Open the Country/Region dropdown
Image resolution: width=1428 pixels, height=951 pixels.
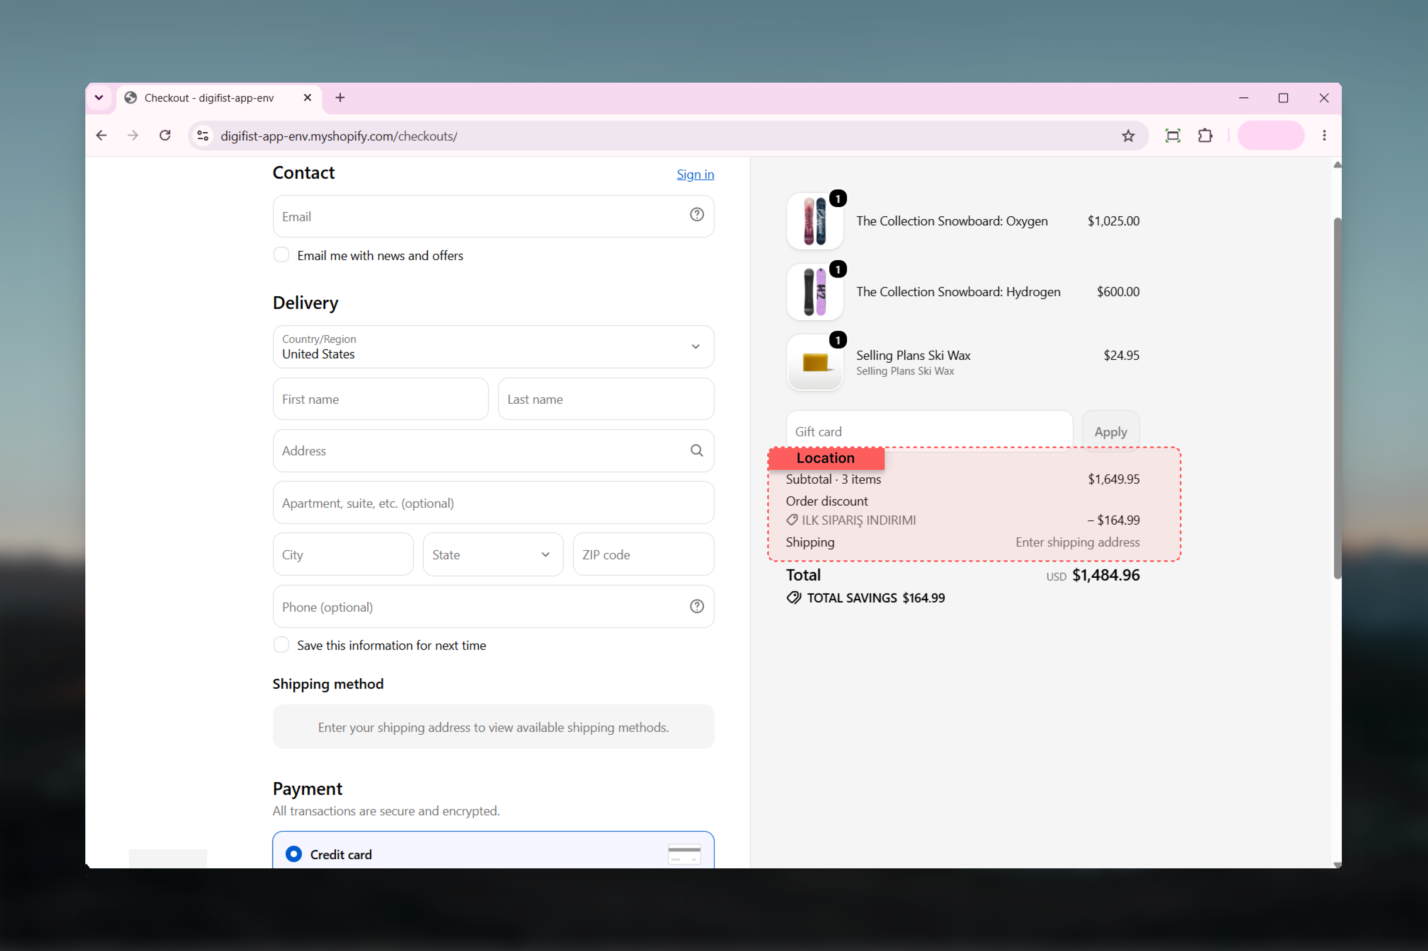(x=493, y=347)
